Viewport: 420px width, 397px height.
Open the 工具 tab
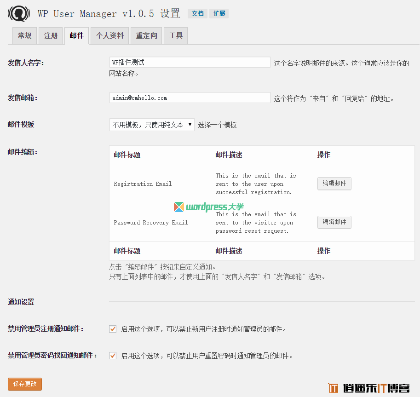coord(176,35)
